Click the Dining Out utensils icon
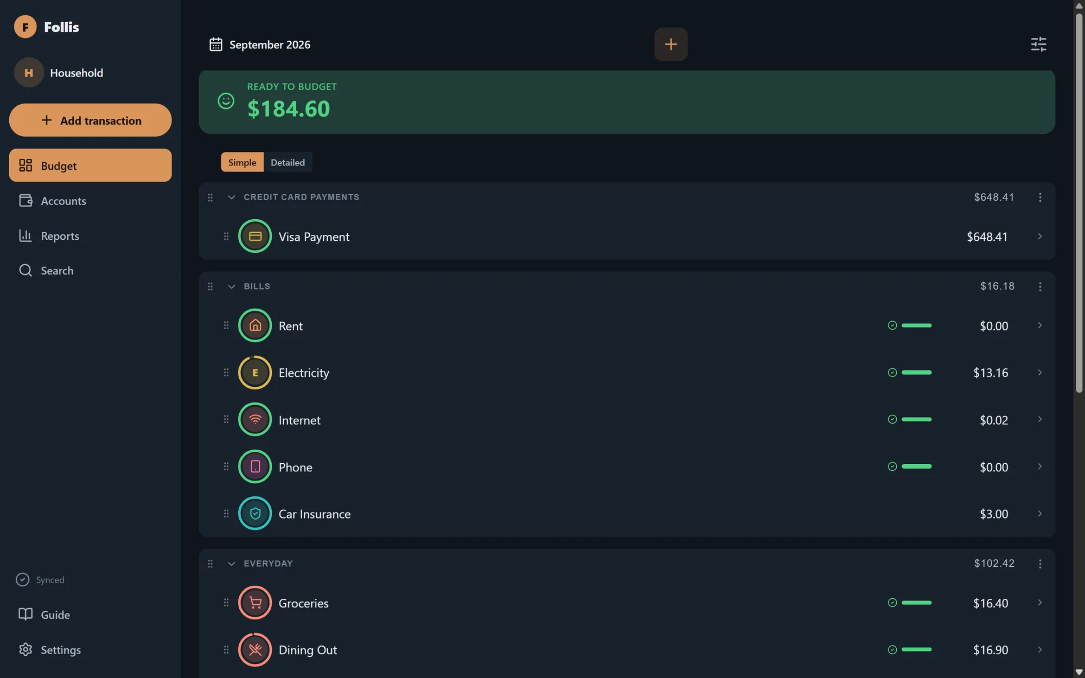This screenshot has width=1085, height=678. click(255, 650)
